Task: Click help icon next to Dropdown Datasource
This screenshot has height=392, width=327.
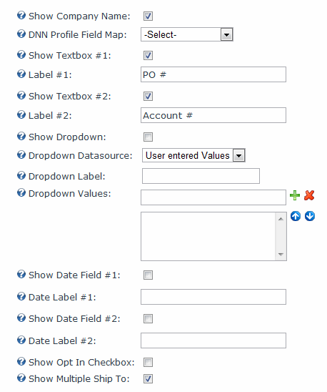Action: [21, 155]
